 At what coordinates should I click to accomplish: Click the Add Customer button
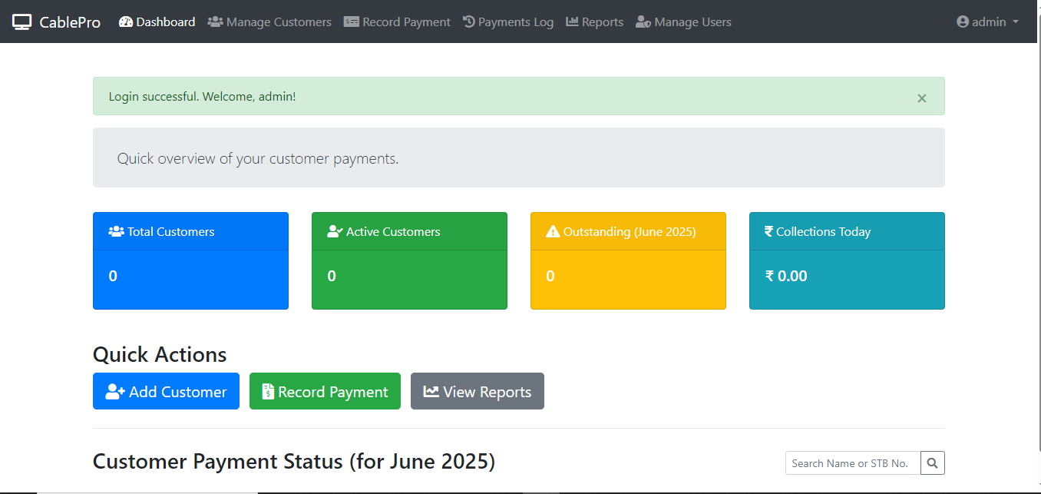(166, 391)
